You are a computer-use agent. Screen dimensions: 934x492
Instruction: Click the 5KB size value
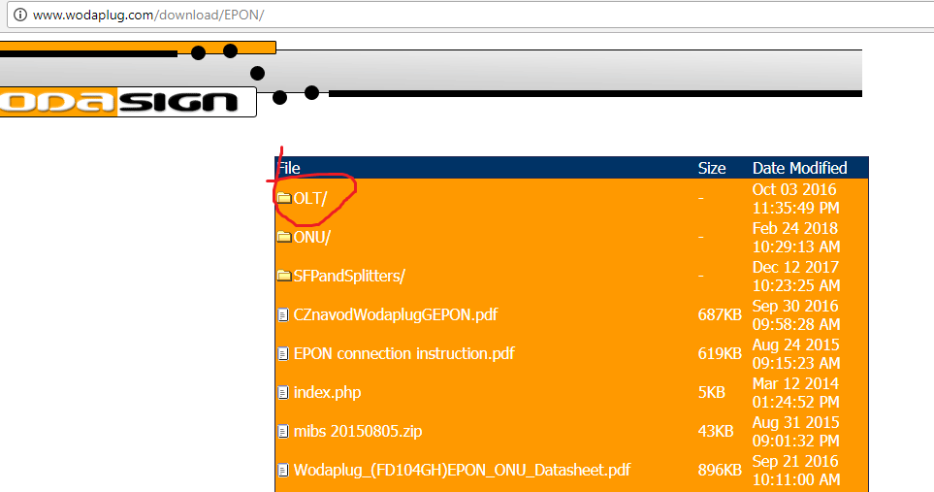712,392
